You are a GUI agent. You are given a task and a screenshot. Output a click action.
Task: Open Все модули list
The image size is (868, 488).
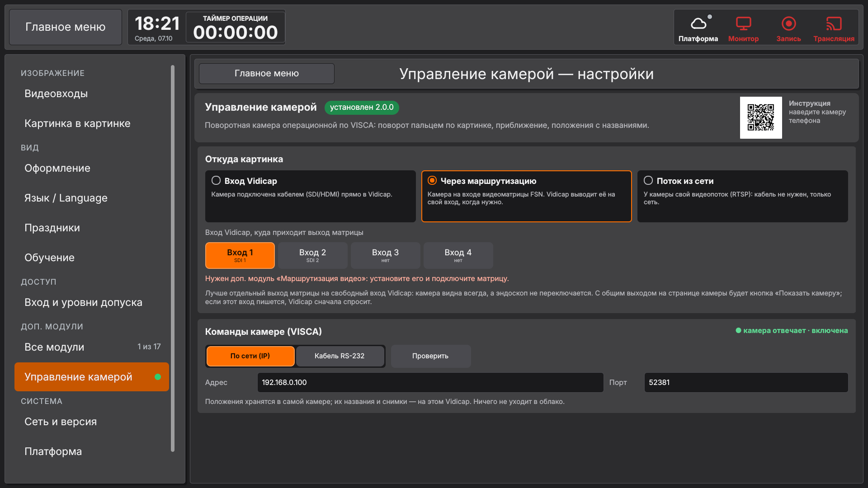[x=92, y=347]
